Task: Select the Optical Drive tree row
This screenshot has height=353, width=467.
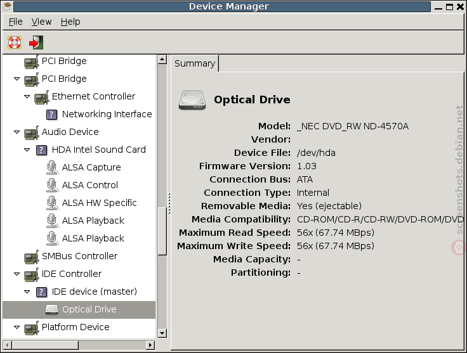Action: (79, 309)
